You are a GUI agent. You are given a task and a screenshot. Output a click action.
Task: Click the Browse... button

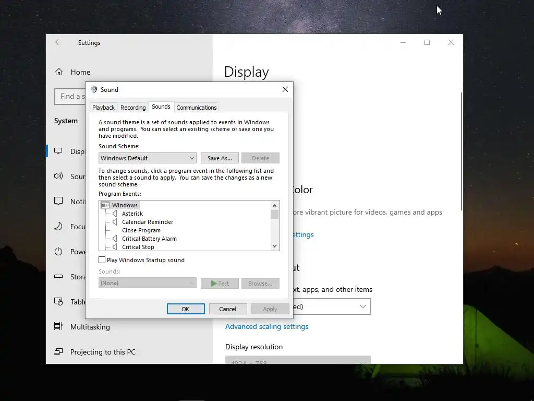pos(261,284)
